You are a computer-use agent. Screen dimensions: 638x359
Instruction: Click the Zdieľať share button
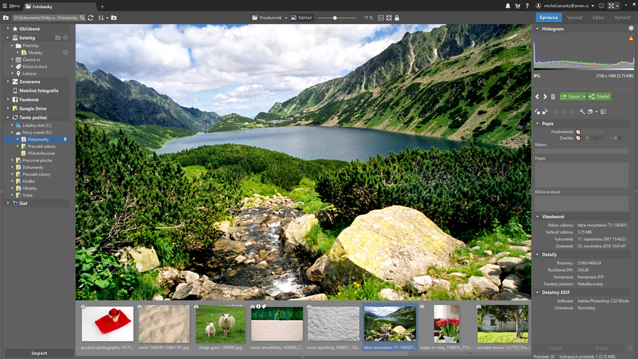click(x=600, y=97)
